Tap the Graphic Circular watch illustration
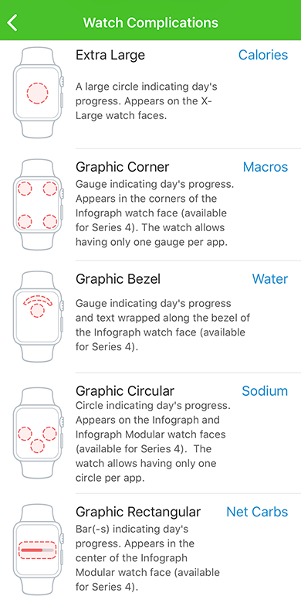301x603 pixels. point(38,433)
